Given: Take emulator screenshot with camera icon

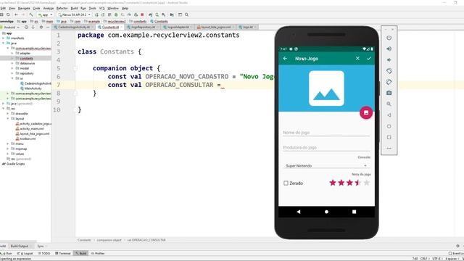Looking at the screenshot, I should coord(389,93).
